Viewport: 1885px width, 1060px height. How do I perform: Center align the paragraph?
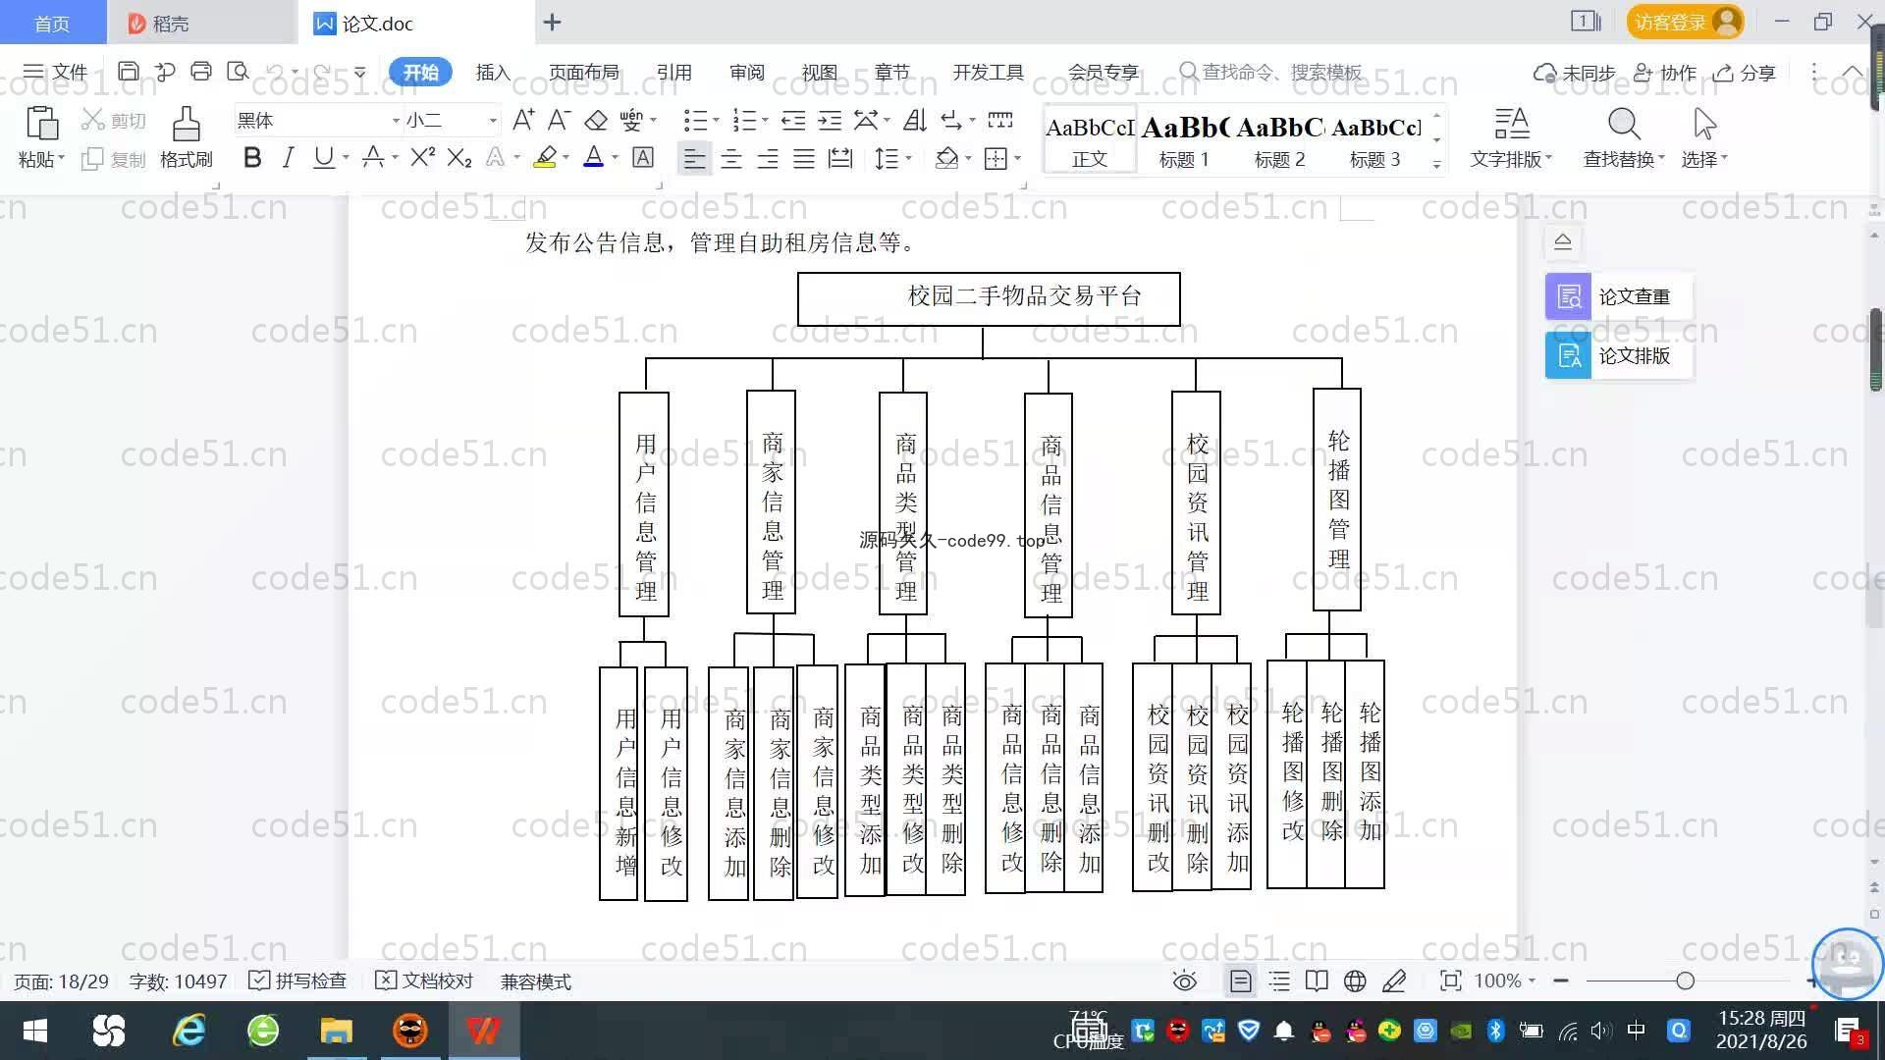coord(731,158)
